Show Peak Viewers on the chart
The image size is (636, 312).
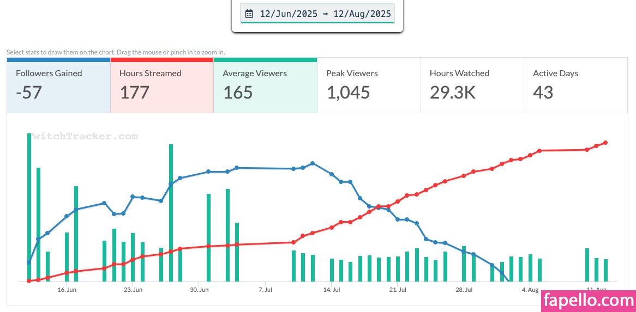(x=369, y=85)
